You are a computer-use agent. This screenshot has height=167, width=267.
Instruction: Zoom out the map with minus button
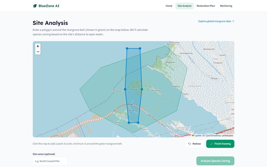click(x=38, y=52)
